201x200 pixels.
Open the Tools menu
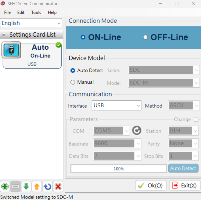pos(36,12)
